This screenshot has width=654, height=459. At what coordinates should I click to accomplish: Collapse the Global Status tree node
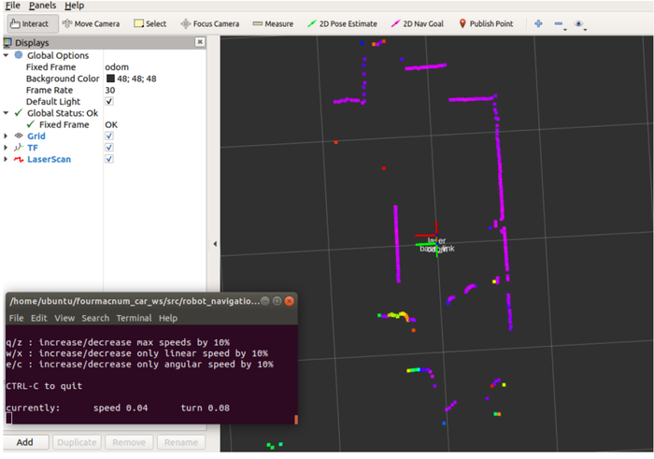[x=6, y=113]
